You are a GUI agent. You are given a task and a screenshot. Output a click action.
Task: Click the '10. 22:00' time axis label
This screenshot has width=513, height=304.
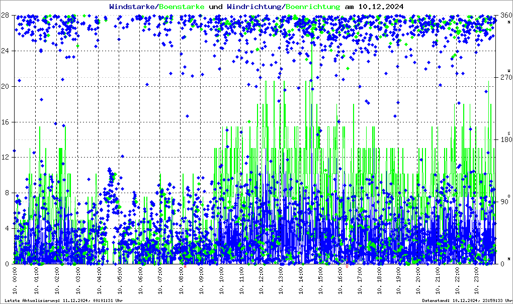[457, 280]
